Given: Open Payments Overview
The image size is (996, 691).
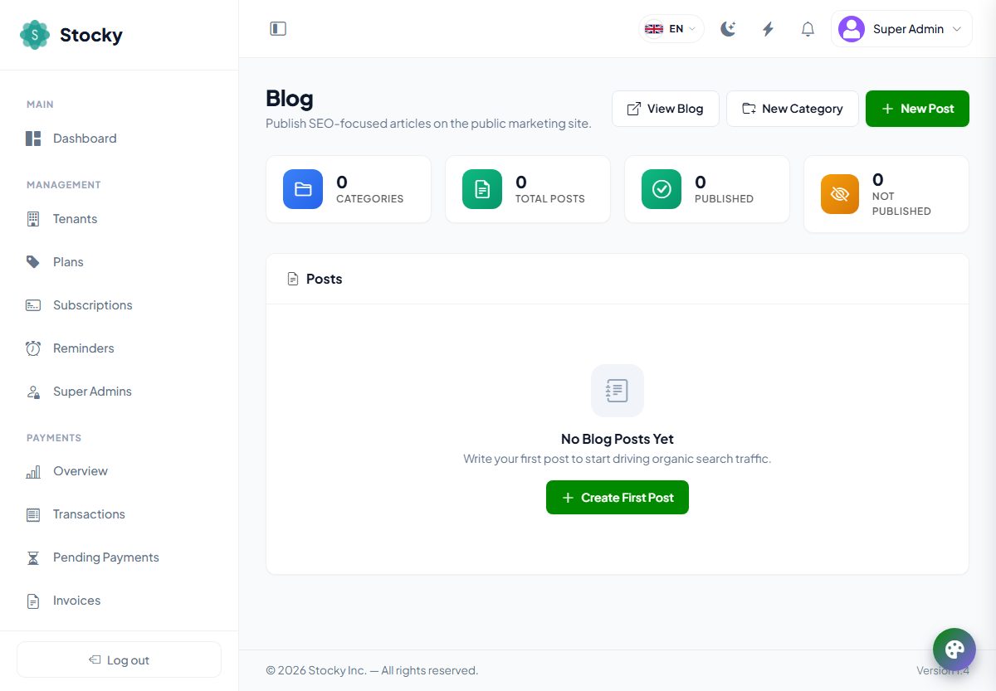Looking at the screenshot, I should (x=119, y=471).
